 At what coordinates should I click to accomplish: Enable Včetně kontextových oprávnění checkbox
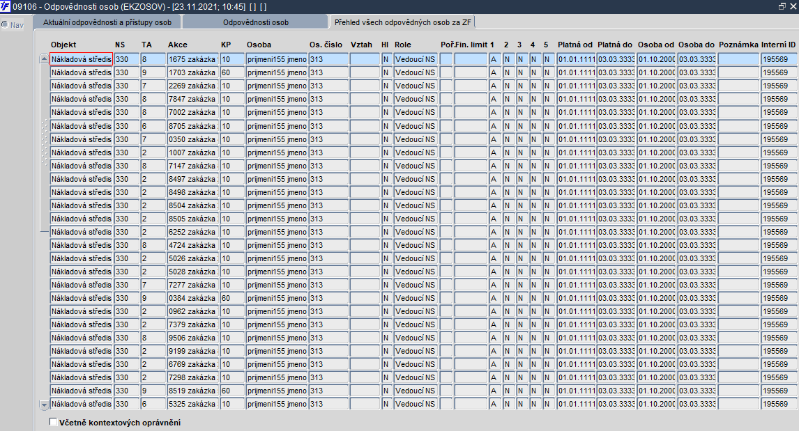pos(53,422)
